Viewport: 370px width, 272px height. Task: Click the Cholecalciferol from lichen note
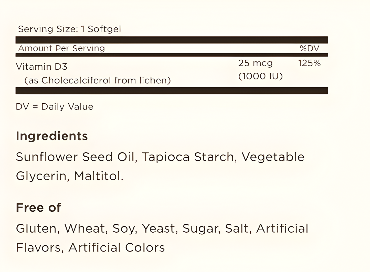click(97, 81)
